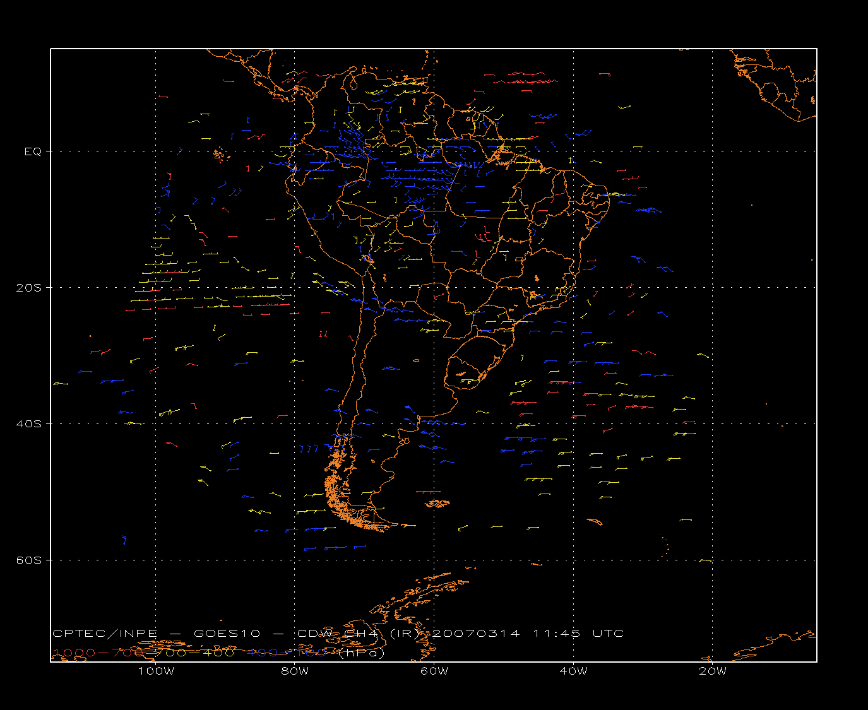Viewport: 868px width, 710px height.
Task: Click the "11:45 UTC" time text
Action: [x=579, y=633]
